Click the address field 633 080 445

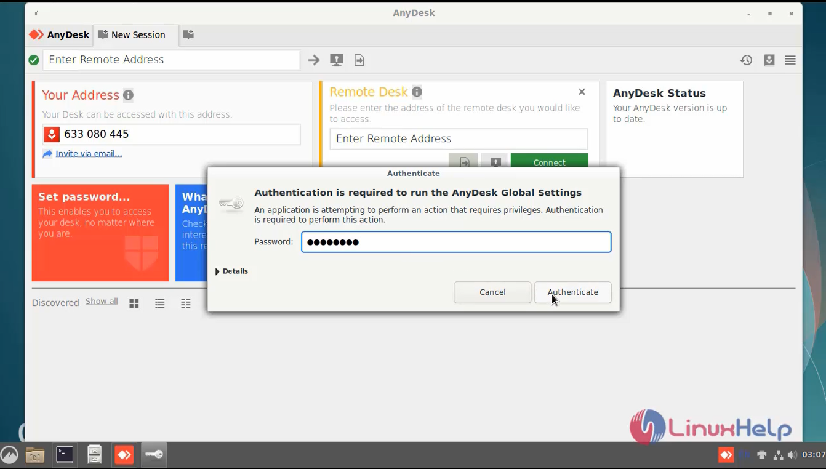(x=171, y=134)
